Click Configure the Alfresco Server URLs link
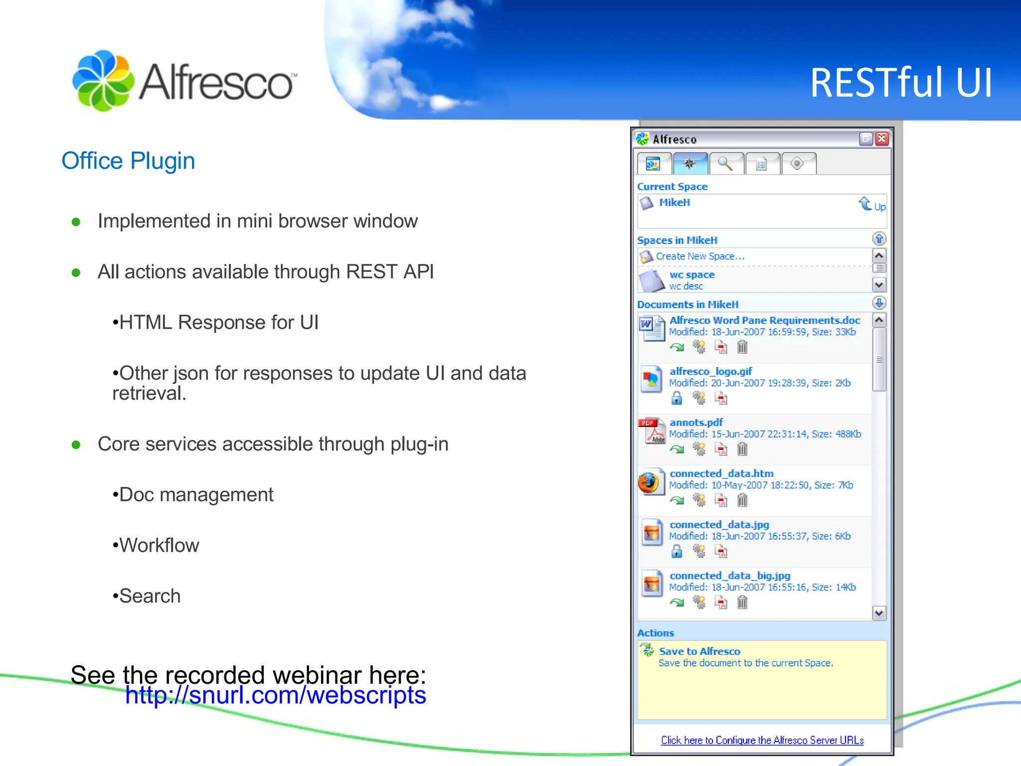Screen dimensions: 1021x766 click(x=762, y=741)
